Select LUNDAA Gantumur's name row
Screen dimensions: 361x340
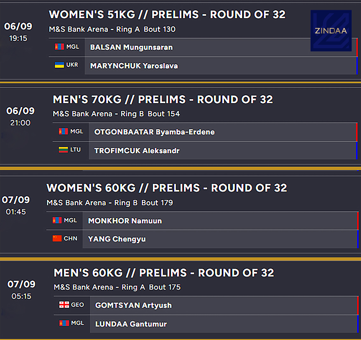(x=131, y=324)
